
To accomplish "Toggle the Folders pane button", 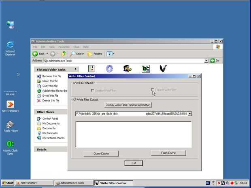I will click(95, 54).
